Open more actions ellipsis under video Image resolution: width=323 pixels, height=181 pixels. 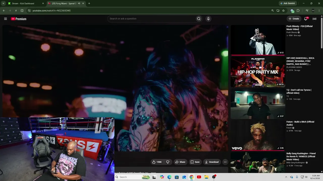click(x=225, y=162)
